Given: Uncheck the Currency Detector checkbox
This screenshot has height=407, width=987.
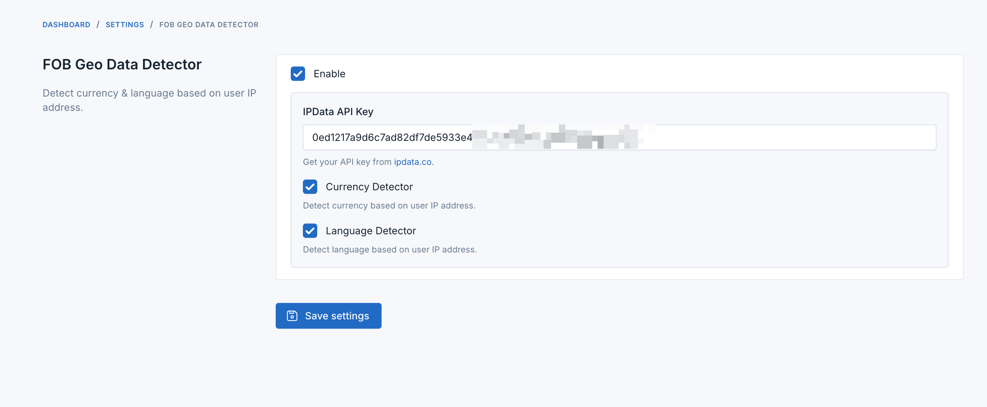Looking at the screenshot, I should pyautogui.click(x=310, y=187).
